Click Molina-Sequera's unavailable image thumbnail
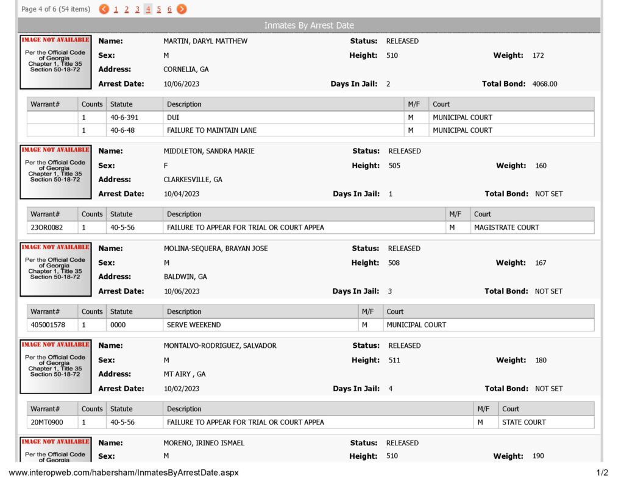Image resolution: width=624 pixels, height=477 pixels. (55, 269)
